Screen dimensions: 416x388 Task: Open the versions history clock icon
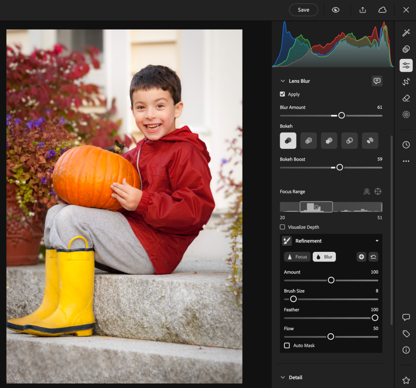[406, 145]
